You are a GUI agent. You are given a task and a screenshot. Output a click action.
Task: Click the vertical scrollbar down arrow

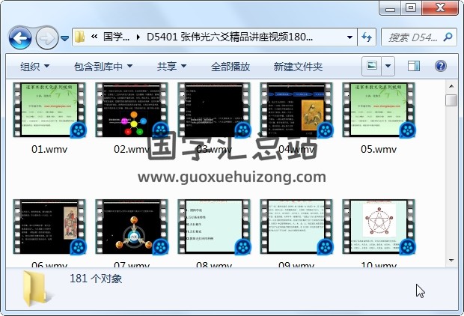tap(451, 260)
